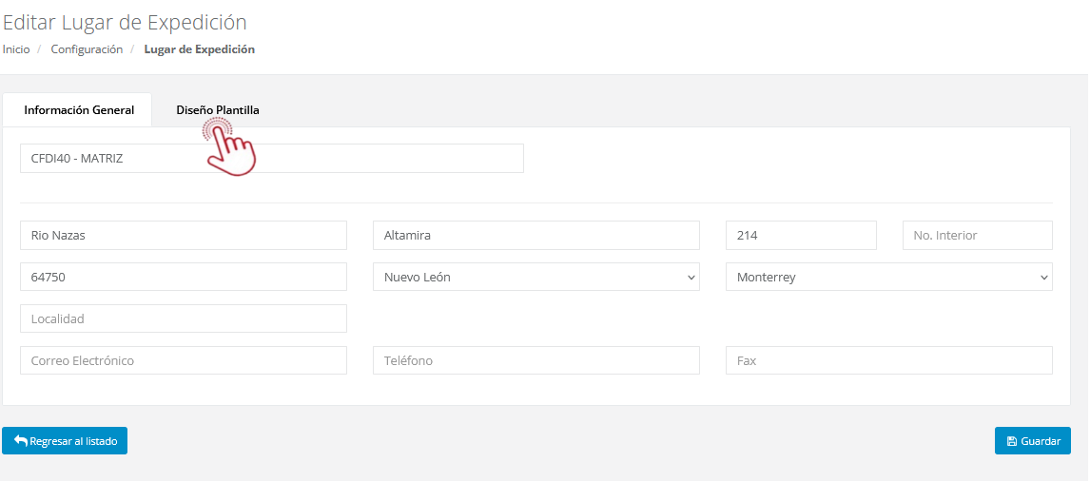Click the Lugar de Expedición breadcrumb

coord(199,49)
